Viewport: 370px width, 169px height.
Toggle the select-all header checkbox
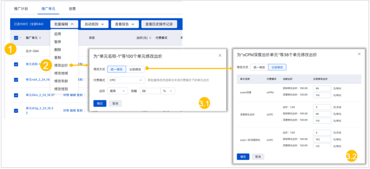pos(16,38)
